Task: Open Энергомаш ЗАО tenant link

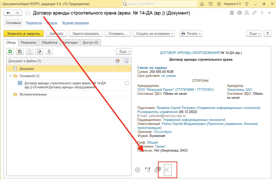Action: 239,89
